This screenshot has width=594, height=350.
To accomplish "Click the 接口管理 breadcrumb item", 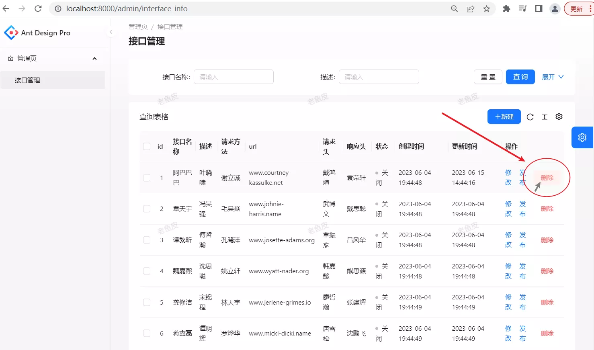I will pos(170,27).
